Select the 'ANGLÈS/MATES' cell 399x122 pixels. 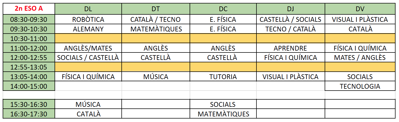click(88, 48)
